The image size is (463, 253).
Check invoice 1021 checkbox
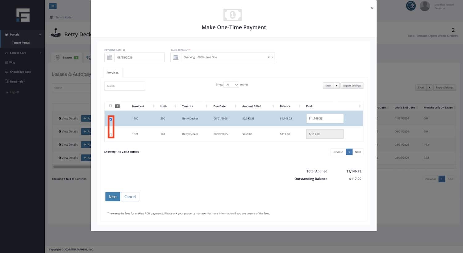point(111,135)
